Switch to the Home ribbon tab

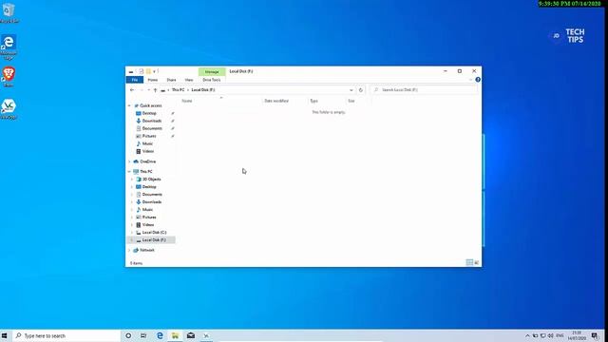153,80
